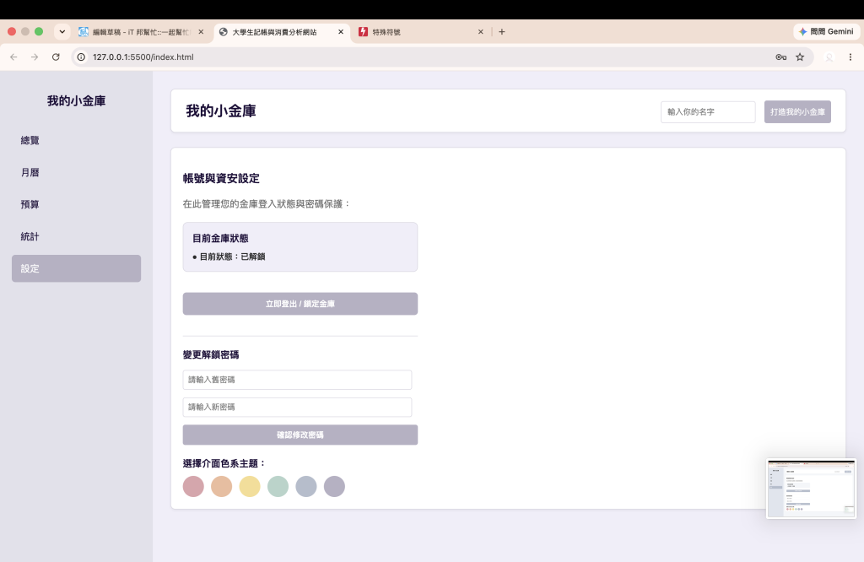Click the 變更解鎖密碼 heading
Image resolution: width=864 pixels, height=562 pixels.
(211, 354)
